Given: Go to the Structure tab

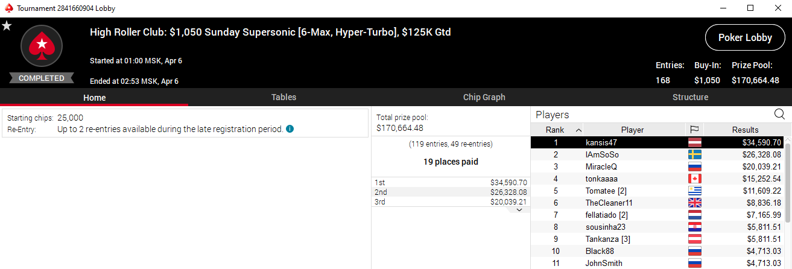Looking at the screenshot, I should (690, 97).
